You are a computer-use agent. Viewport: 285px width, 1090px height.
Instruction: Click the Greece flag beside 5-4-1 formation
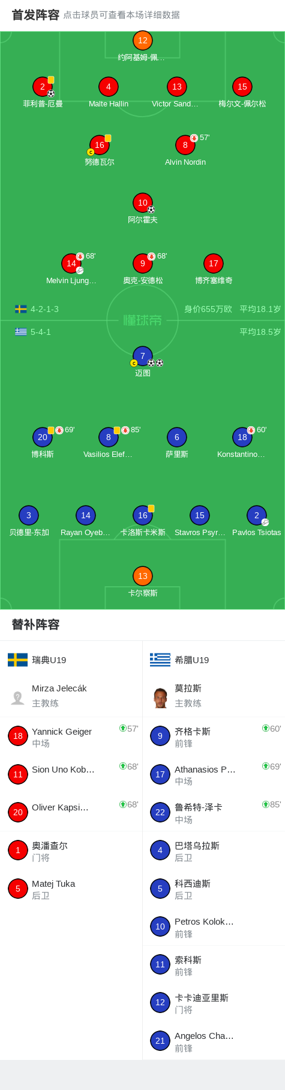click(21, 332)
